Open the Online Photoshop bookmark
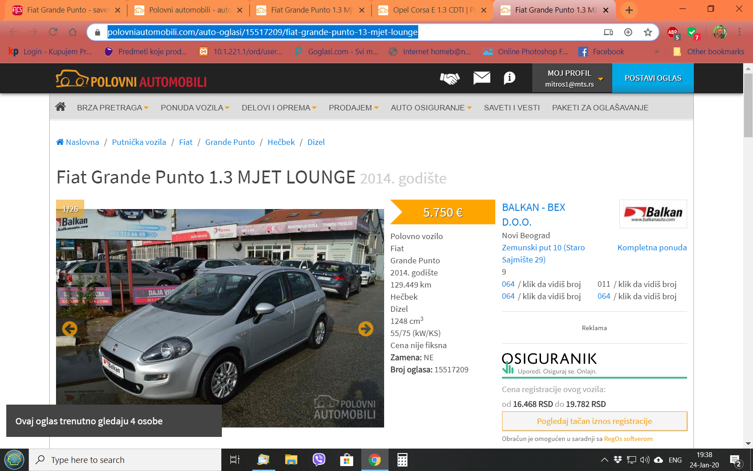This screenshot has width=753, height=471. [525, 52]
